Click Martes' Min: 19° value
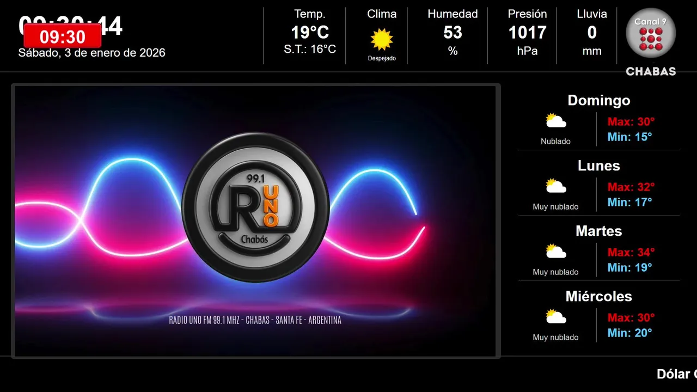The width and height of the screenshot is (697, 392). [x=630, y=267]
